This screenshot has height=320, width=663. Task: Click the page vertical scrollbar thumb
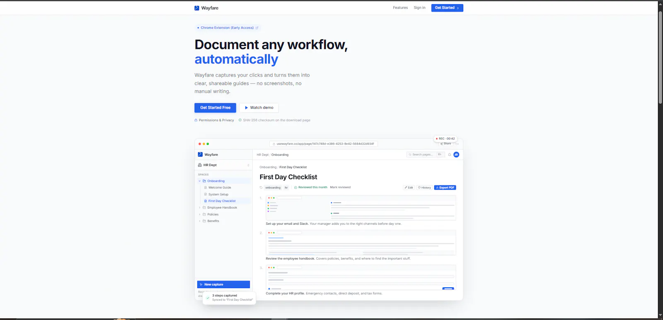coord(661,57)
